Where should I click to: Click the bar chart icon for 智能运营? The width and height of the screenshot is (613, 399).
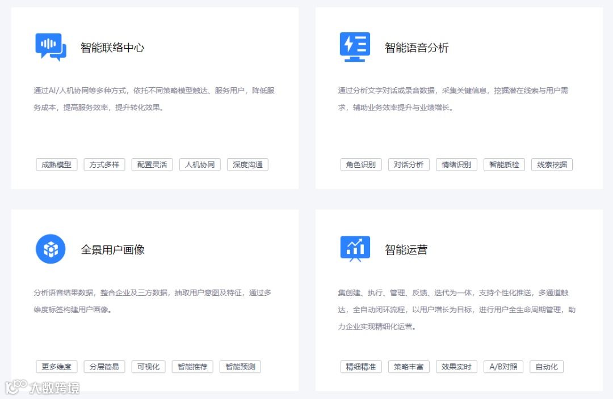[x=355, y=248]
